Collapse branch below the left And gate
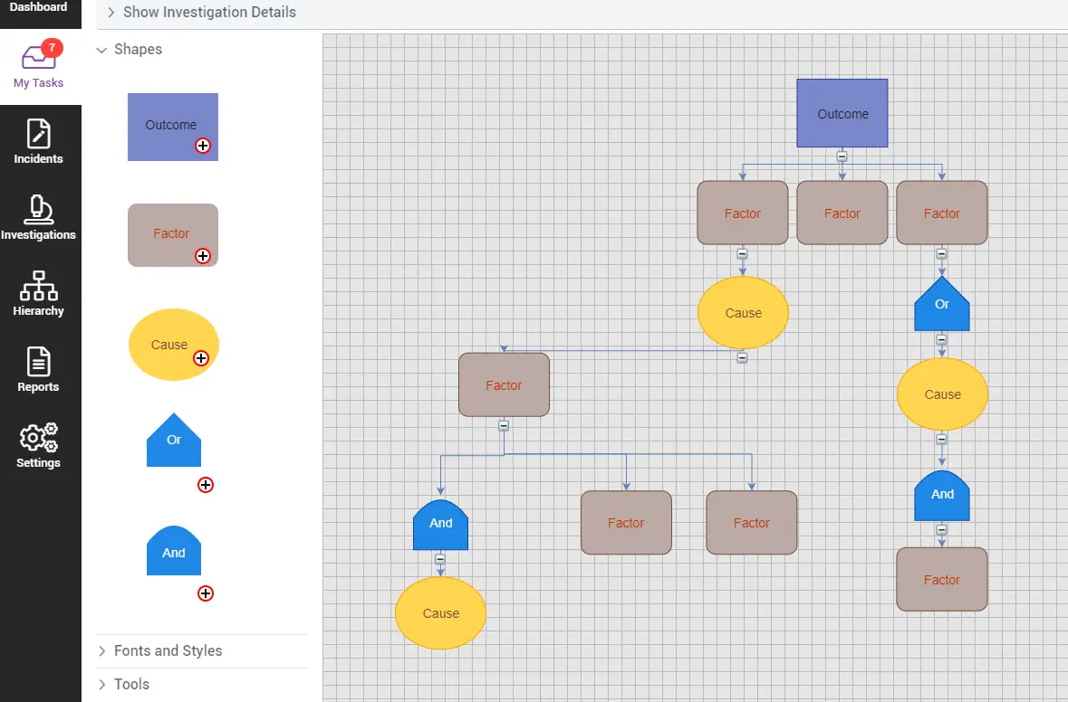 (440, 559)
